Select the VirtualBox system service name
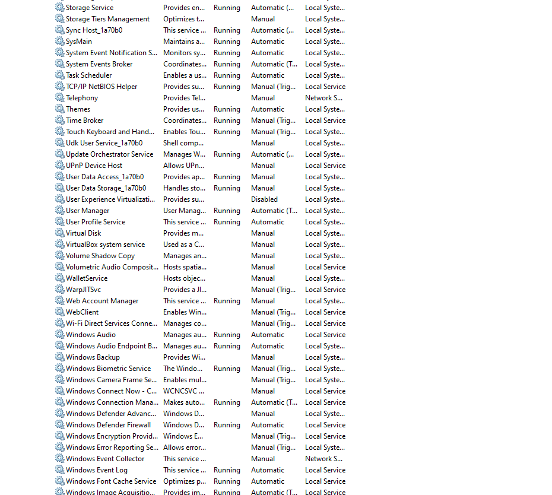The height and width of the screenshot is (495, 552). (105, 245)
